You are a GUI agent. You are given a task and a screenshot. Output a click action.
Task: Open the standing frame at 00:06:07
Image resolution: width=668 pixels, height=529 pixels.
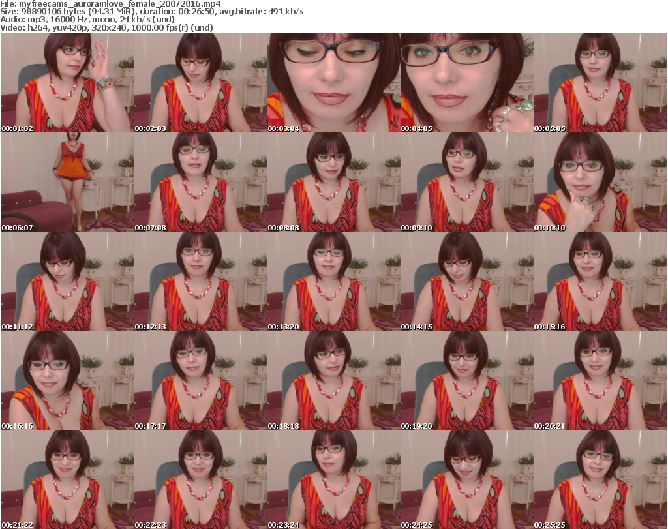point(68,182)
